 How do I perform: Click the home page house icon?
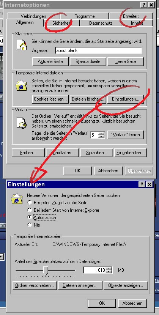[x=22, y=45]
